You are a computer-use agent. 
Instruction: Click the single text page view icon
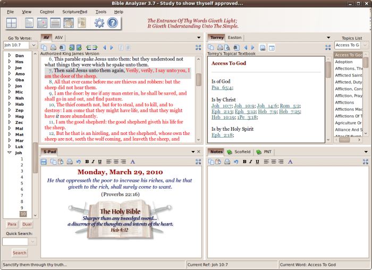click(x=29, y=23)
